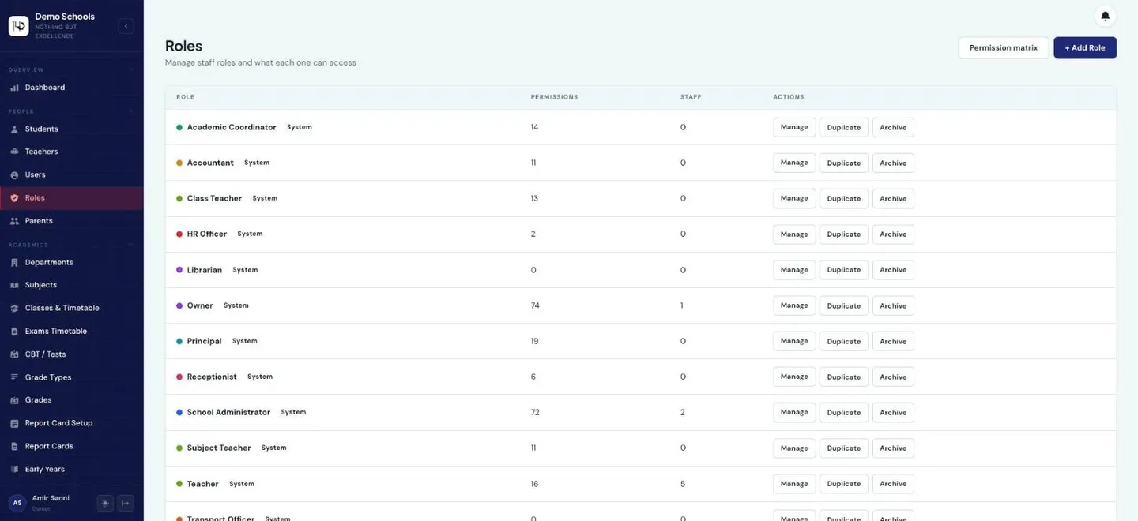This screenshot has height=521, width=1138.
Task: Click the PERMISSIONS column header
Action: [554, 97]
